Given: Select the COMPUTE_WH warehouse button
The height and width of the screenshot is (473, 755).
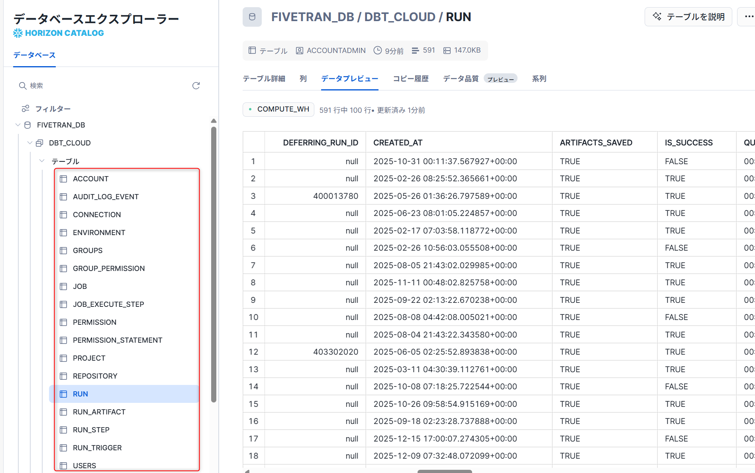Looking at the screenshot, I should coord(278,110).
